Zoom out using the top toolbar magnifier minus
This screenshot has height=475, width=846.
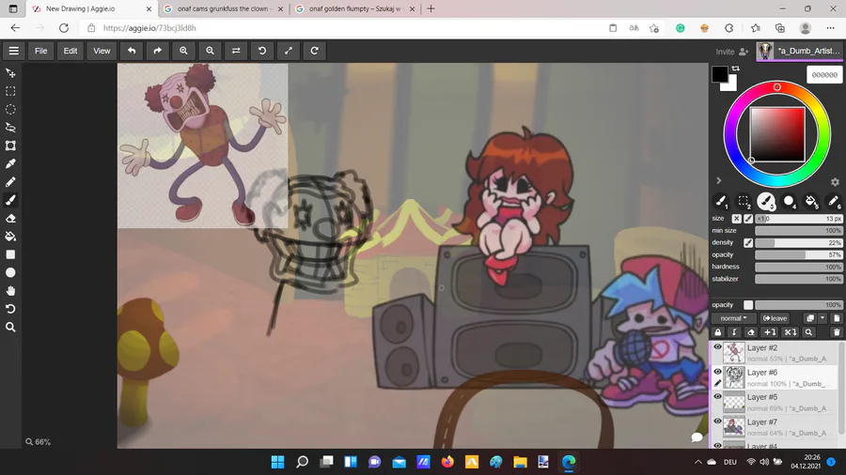coord(210,51)
